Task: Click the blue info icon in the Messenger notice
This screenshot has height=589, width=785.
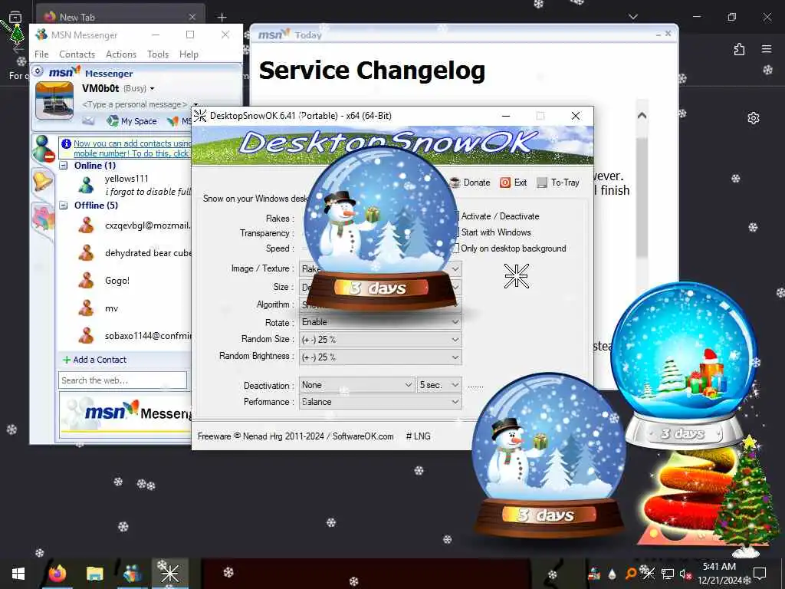Action: [66, 144]
